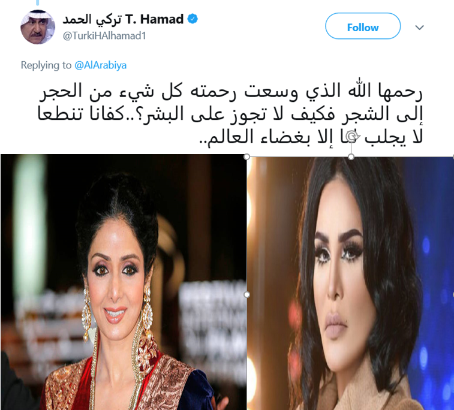This screenshot has width=454, height=410.
Task: Click the selected photo's top-center handle
Action: (x=351, y=157)
